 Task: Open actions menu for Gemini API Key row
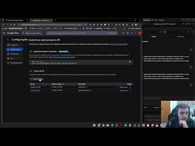pyautogui.click(x=130, y=87)
